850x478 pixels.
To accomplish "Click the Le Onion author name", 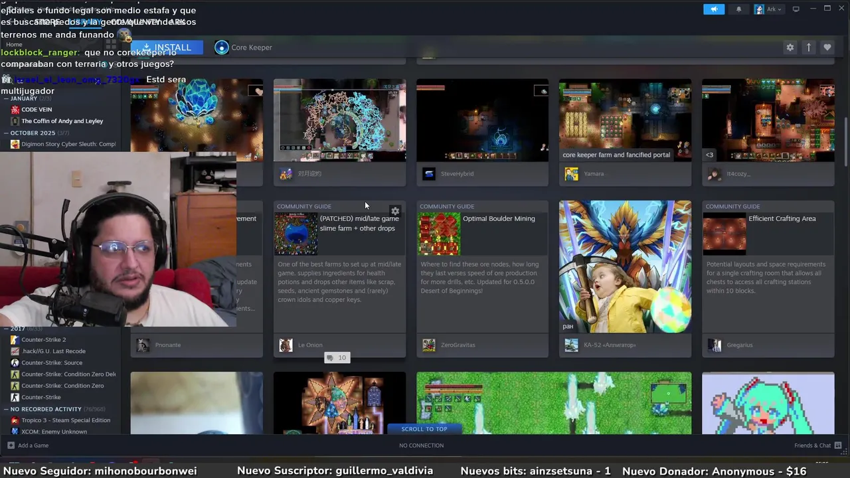I will coord(310,345).
